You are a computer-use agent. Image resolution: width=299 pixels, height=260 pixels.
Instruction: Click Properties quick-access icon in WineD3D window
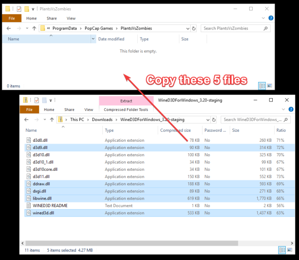tap(37, 100)
